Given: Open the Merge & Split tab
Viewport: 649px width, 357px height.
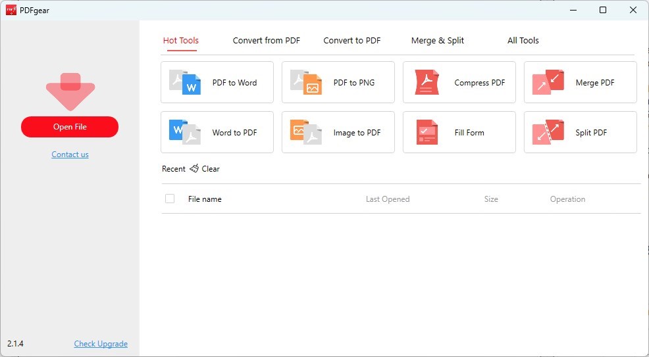Looking at the screenshot, I should click(437, 41).
